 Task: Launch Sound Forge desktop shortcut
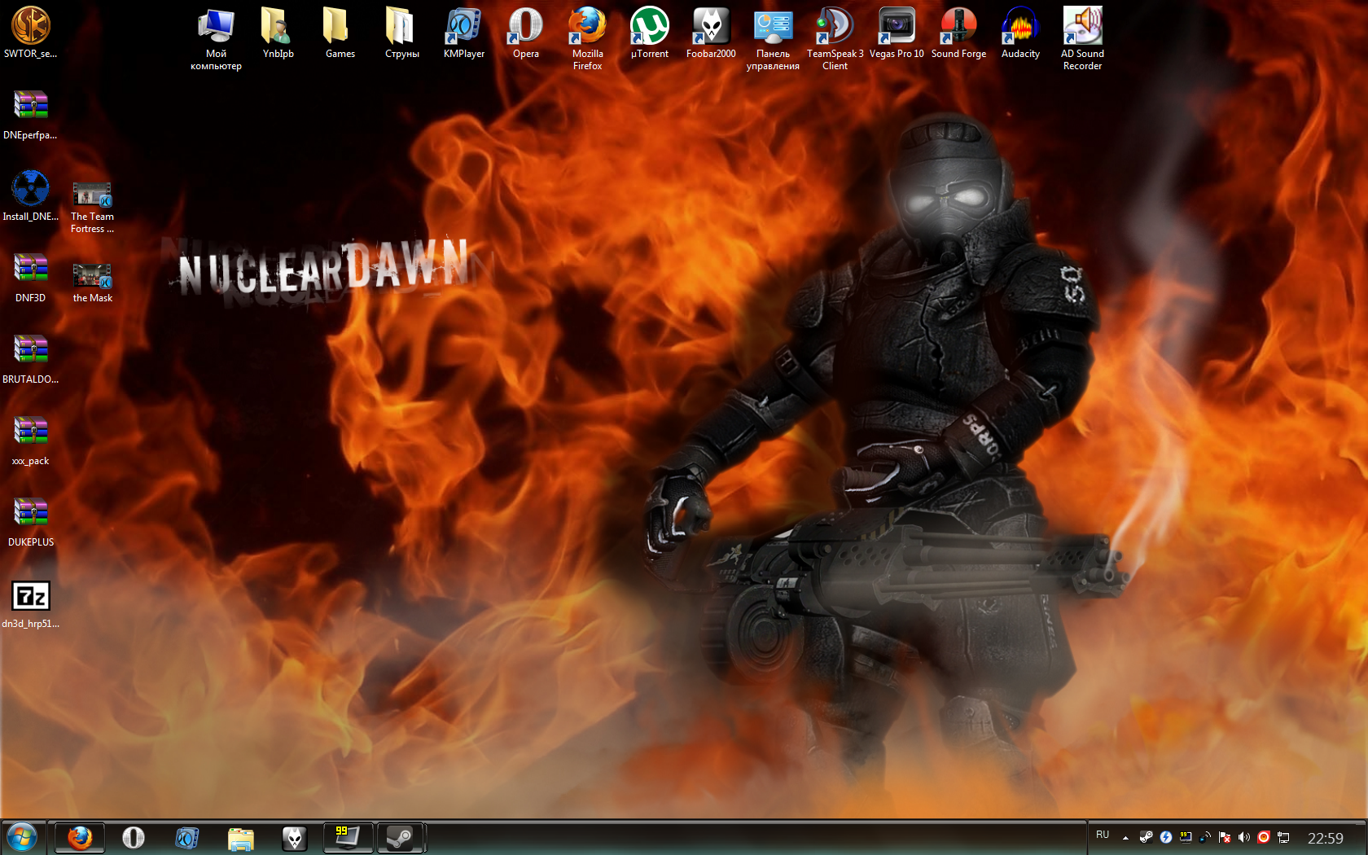coord(959,33)
